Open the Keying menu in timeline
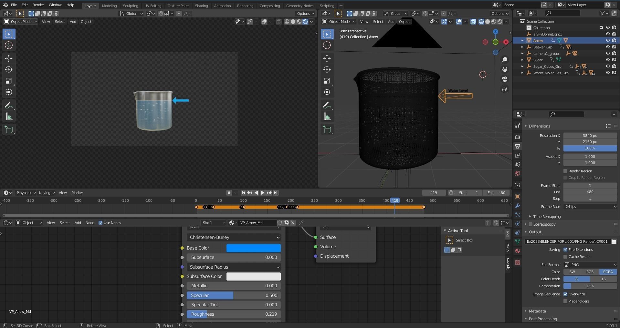The height and width of the screenshot is (328, 620). point(47,193)
